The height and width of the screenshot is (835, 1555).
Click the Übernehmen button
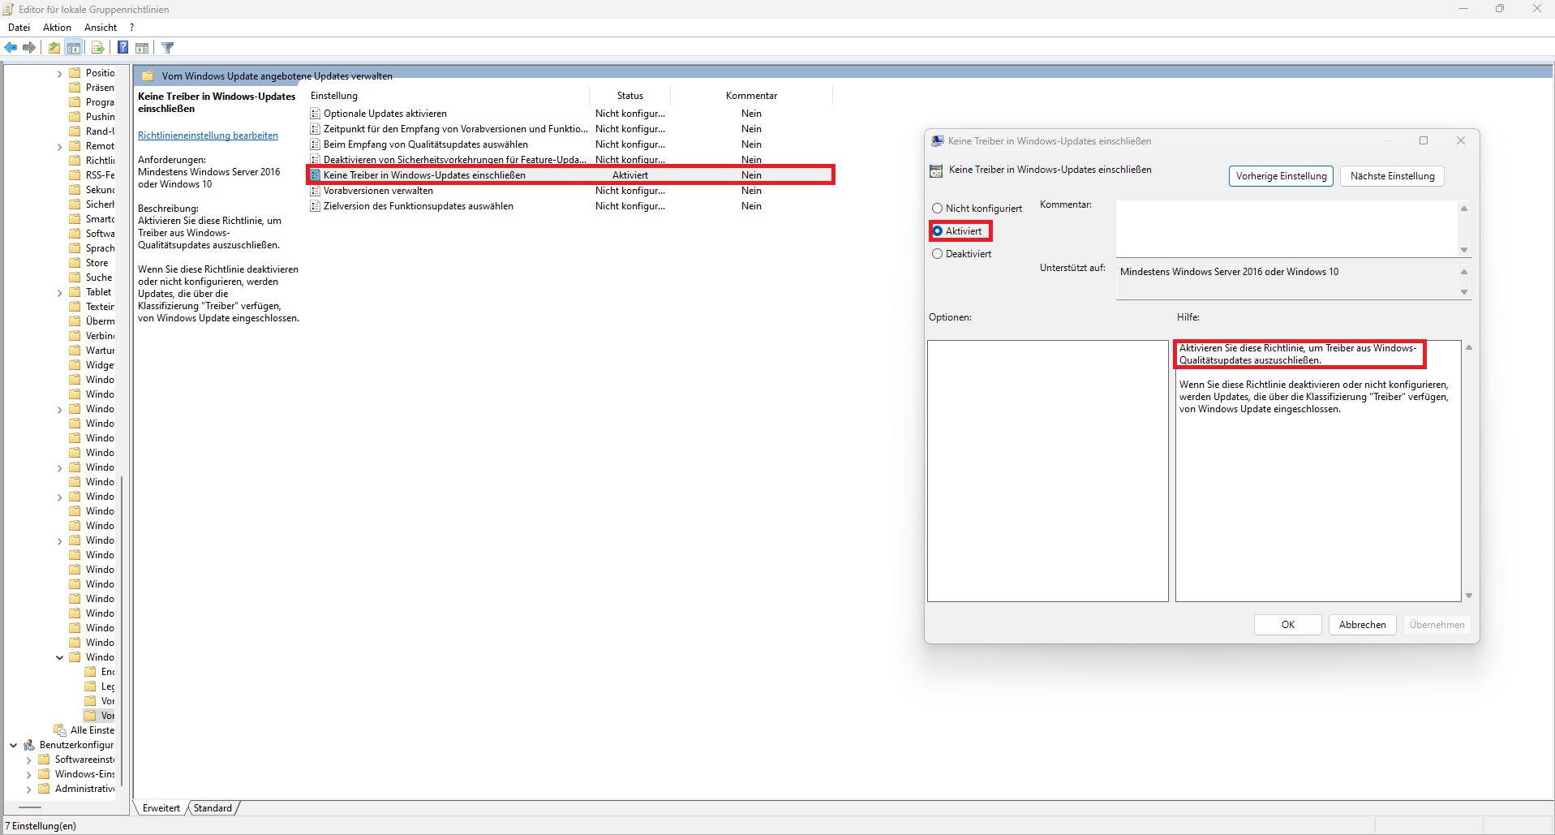click(x=1437, y=625)
